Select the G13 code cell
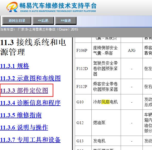The width and height of the screenshot is (152, 150). 83,141
